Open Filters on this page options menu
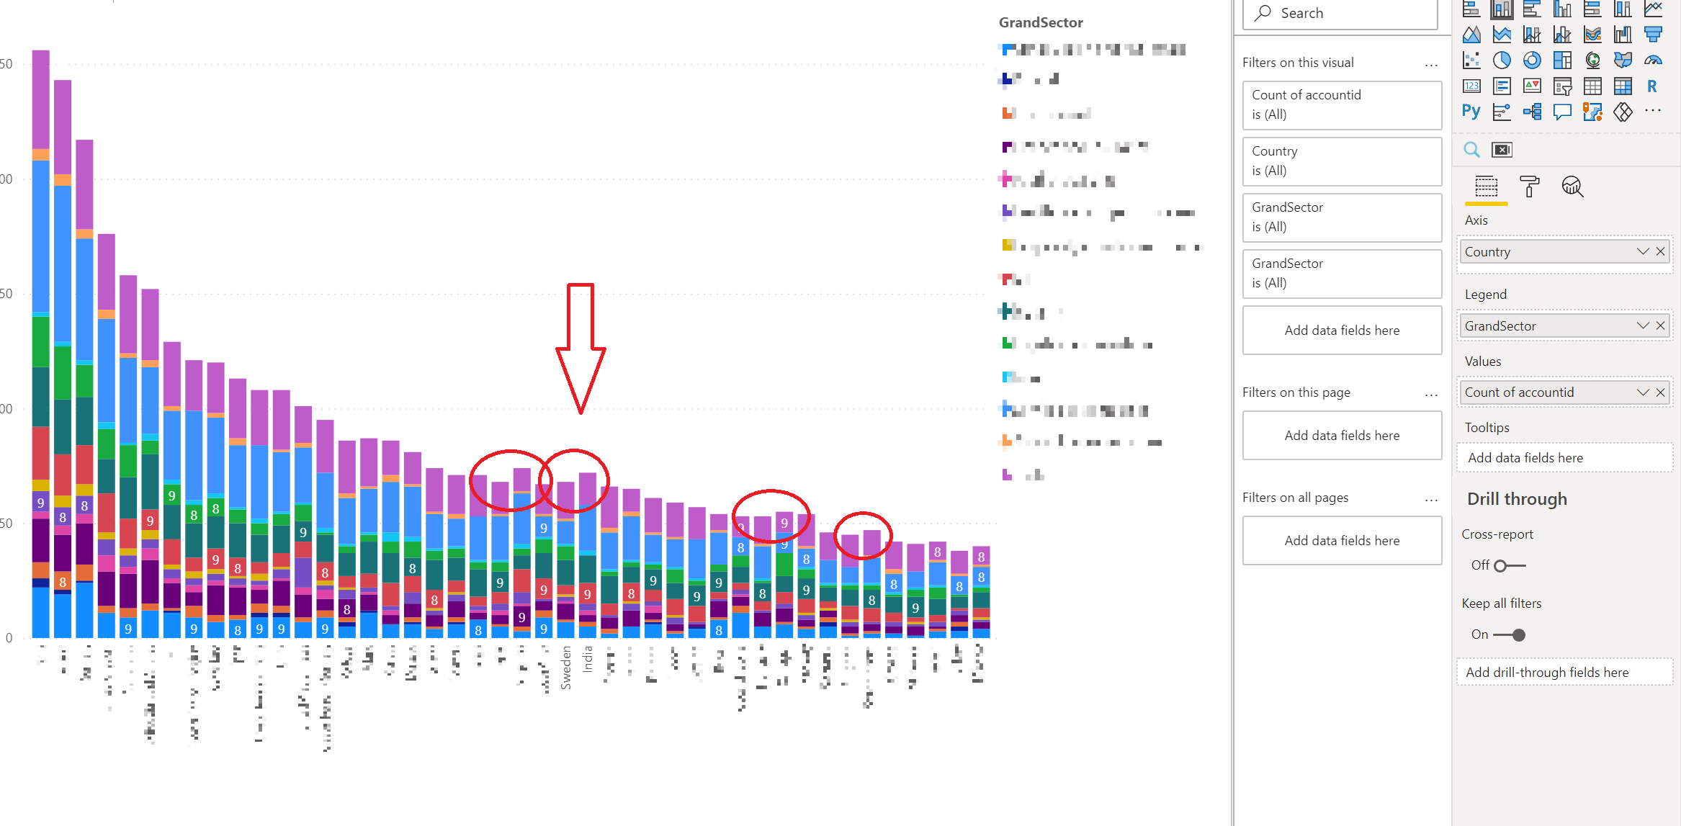The width and height of the screenshot is (1681, 826). point(1430,395)
